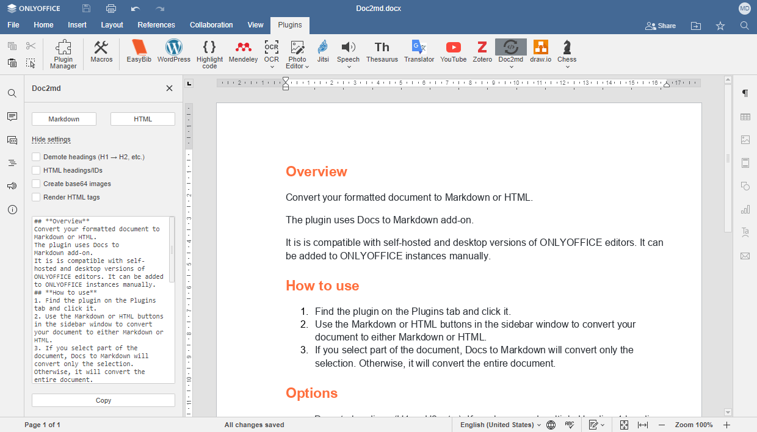Expand the Doc2md dropdown arrow
This screenshot has width=757, height=432.
pyautogui.click(x=511, y=67)
